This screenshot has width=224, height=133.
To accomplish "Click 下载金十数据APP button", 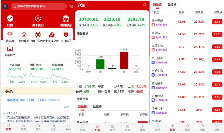I will 49,100.
